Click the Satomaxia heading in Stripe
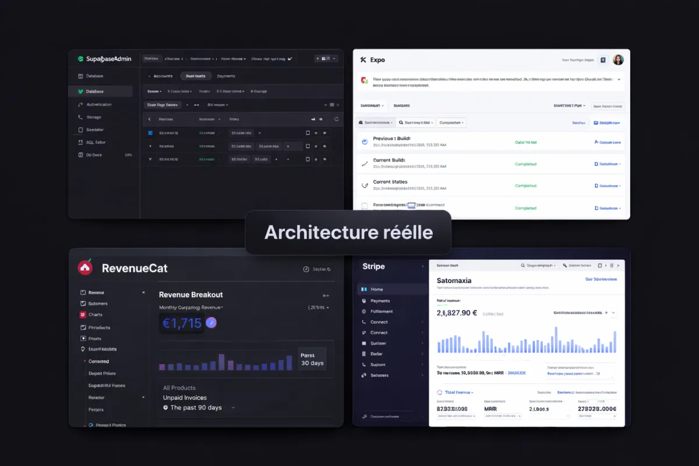The height and width of the screenshot is (466, 699). pyautogui.click(x=454, y=280)
